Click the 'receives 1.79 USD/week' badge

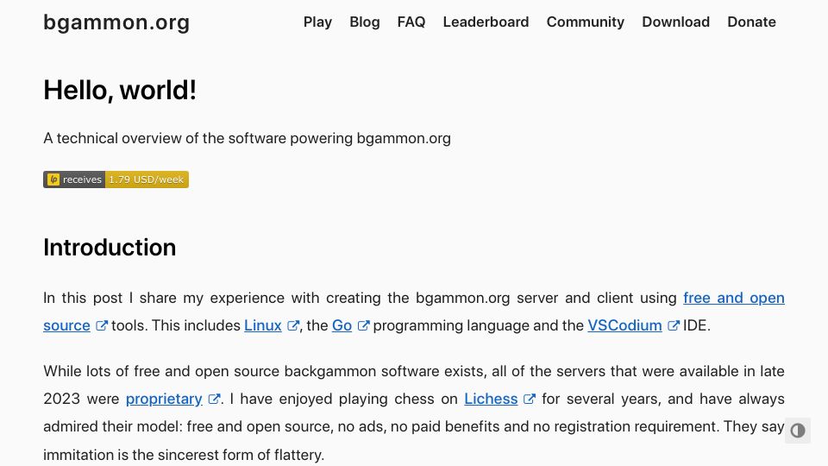[116, 179]
